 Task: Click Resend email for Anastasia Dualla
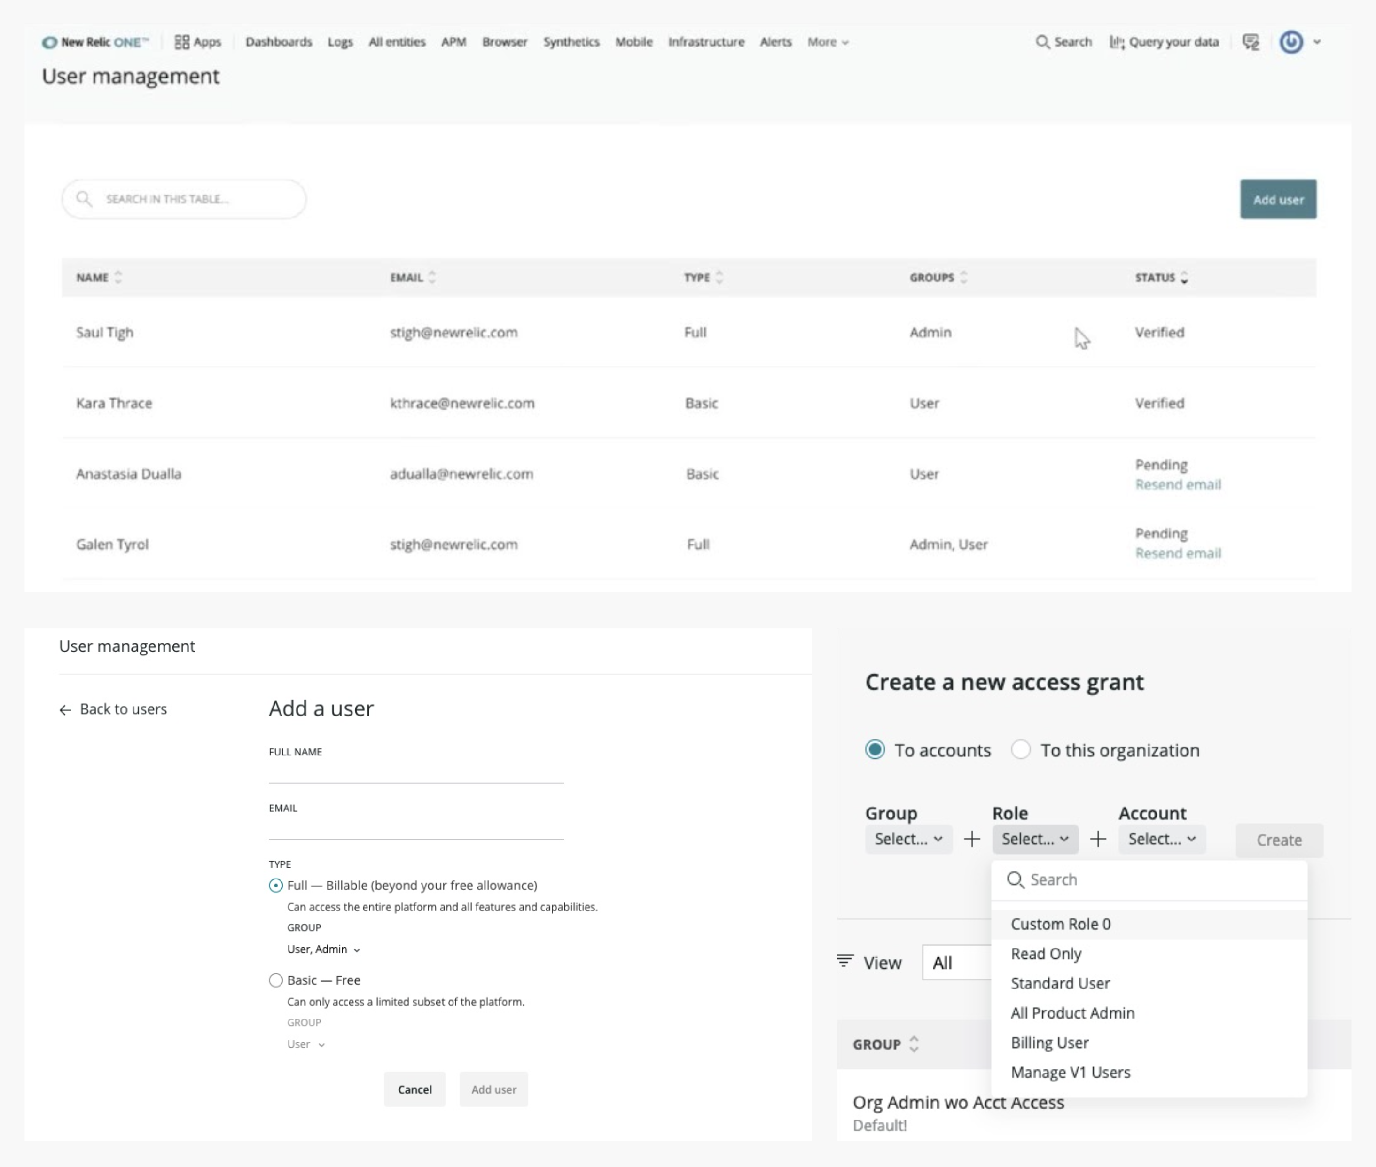[1177, 485]
